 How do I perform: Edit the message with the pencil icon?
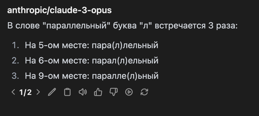point(52,92)
